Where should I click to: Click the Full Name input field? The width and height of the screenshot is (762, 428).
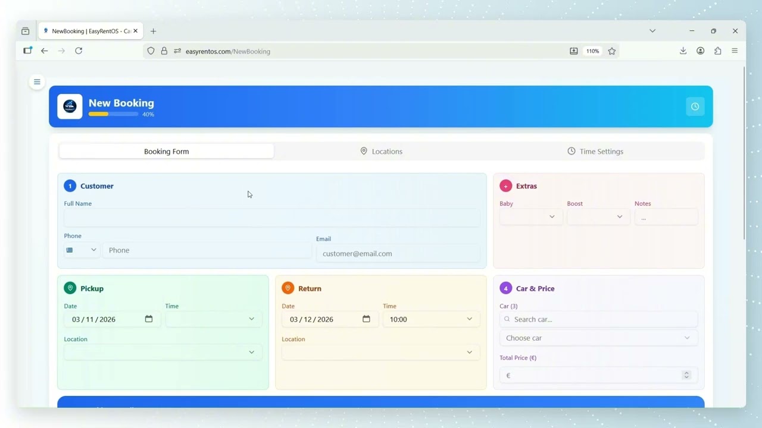click(x=272, y=218)
